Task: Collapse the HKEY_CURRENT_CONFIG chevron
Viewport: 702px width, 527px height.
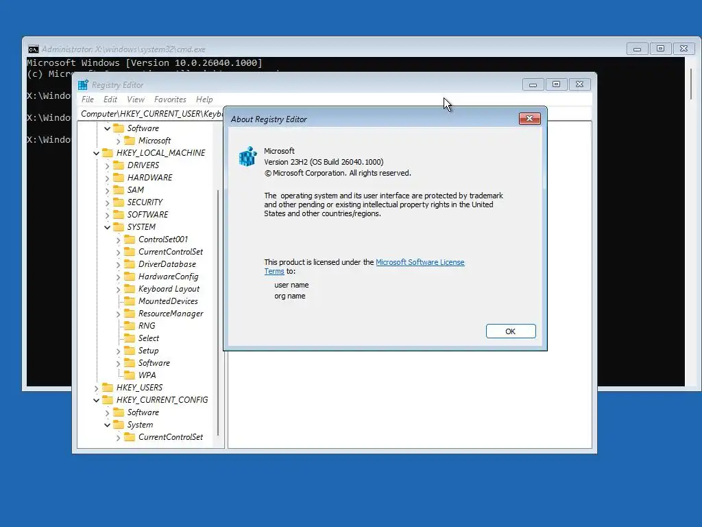Action: tap(96, 400)
